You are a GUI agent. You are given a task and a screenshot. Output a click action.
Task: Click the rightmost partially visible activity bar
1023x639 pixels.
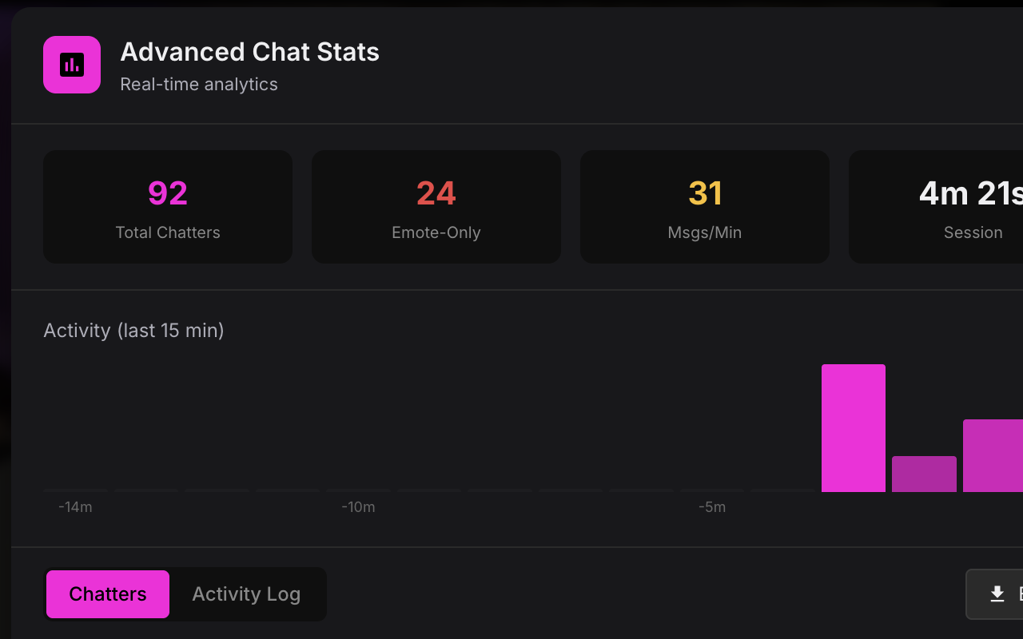(993, 456)
